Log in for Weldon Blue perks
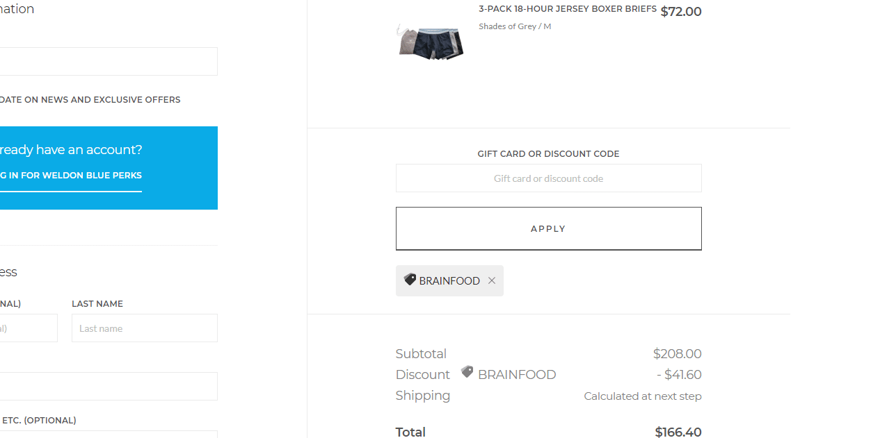Viewport: 880px width, 438px height. [x=71, y=176]
